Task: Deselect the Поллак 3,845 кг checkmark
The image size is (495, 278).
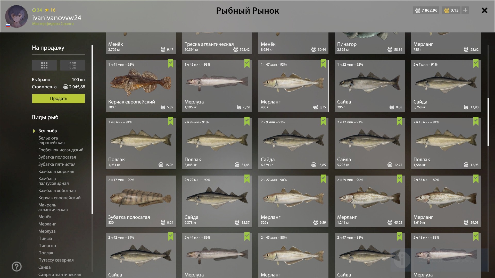Action: coord(247,121)
